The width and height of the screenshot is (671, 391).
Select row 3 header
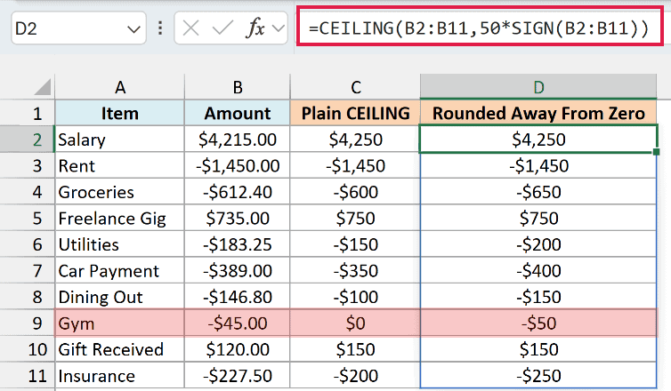coord(28,166)
